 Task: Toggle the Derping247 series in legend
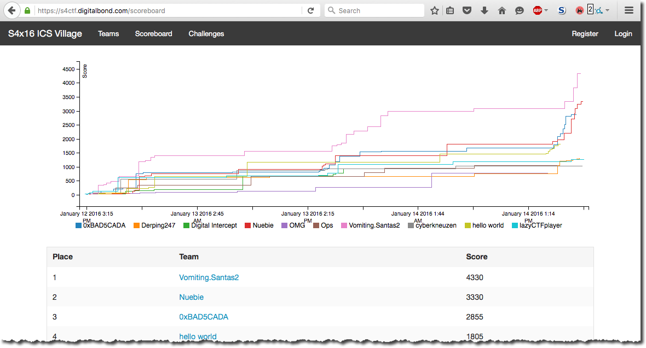click(158, 225)
